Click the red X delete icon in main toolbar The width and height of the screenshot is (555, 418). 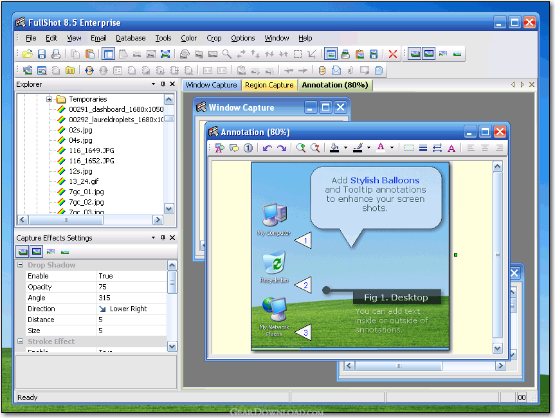pos(392,54)
